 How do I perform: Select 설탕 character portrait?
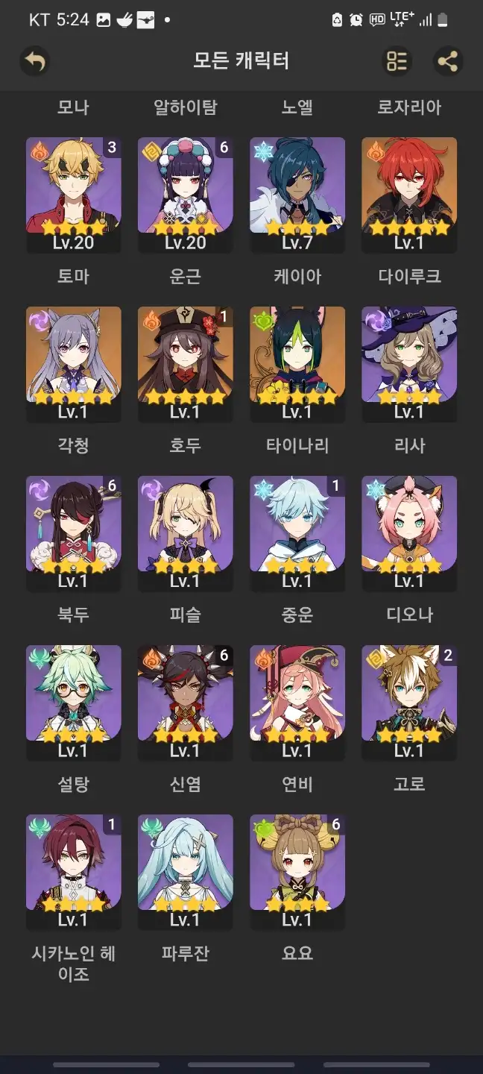[x=73, y=703]
